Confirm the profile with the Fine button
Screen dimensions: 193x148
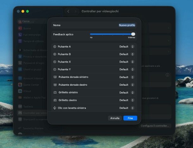(x=130, y=118)
